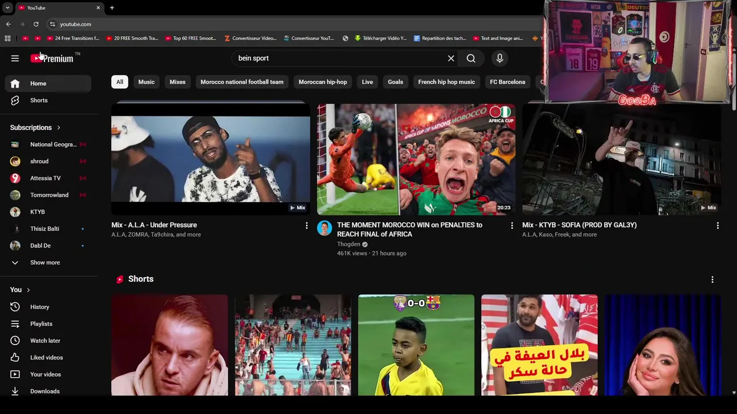The image size is (737, 414).
Task: Close the YouTube browser tab
Action: [98, 7]
